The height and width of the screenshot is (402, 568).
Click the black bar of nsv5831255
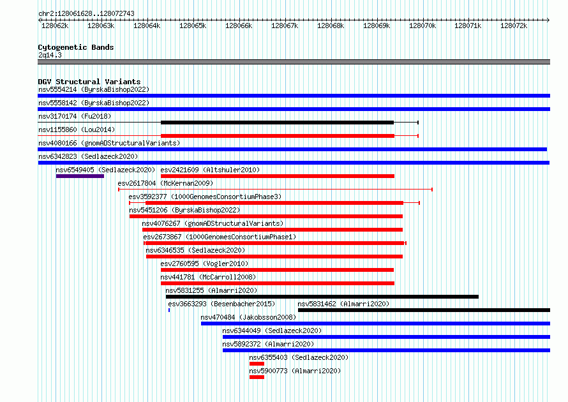322,297
